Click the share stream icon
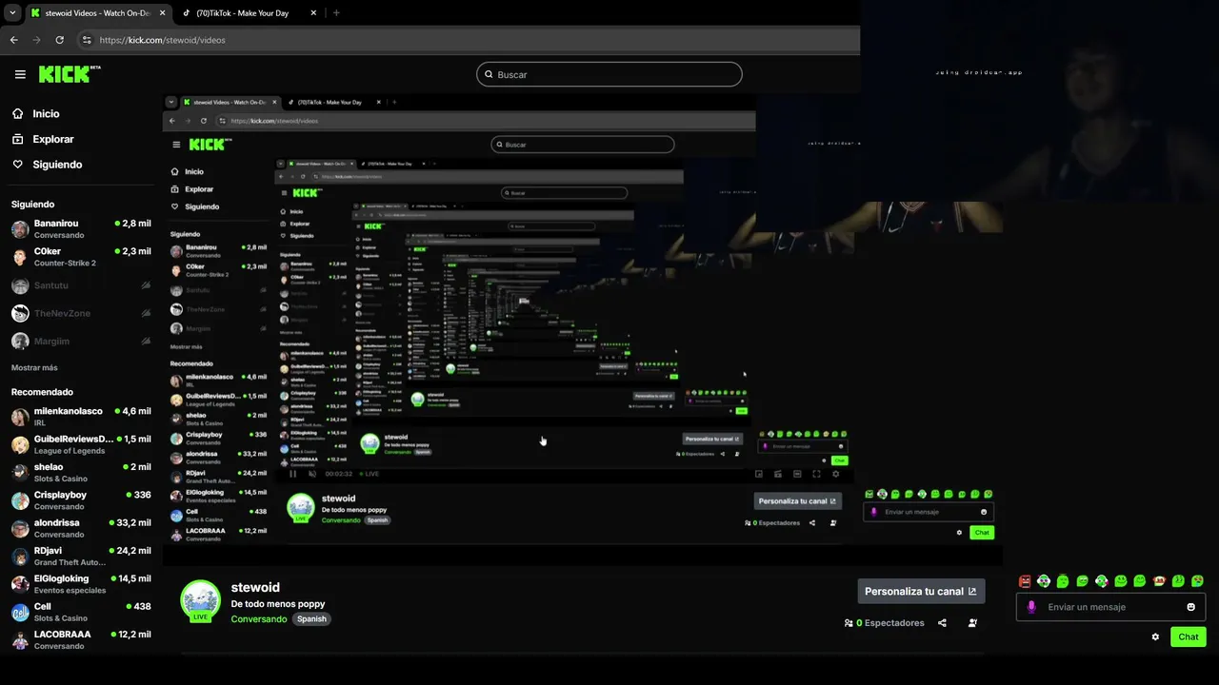The width and height of the screenshot is (1219, 685). [x=942, y=623]
